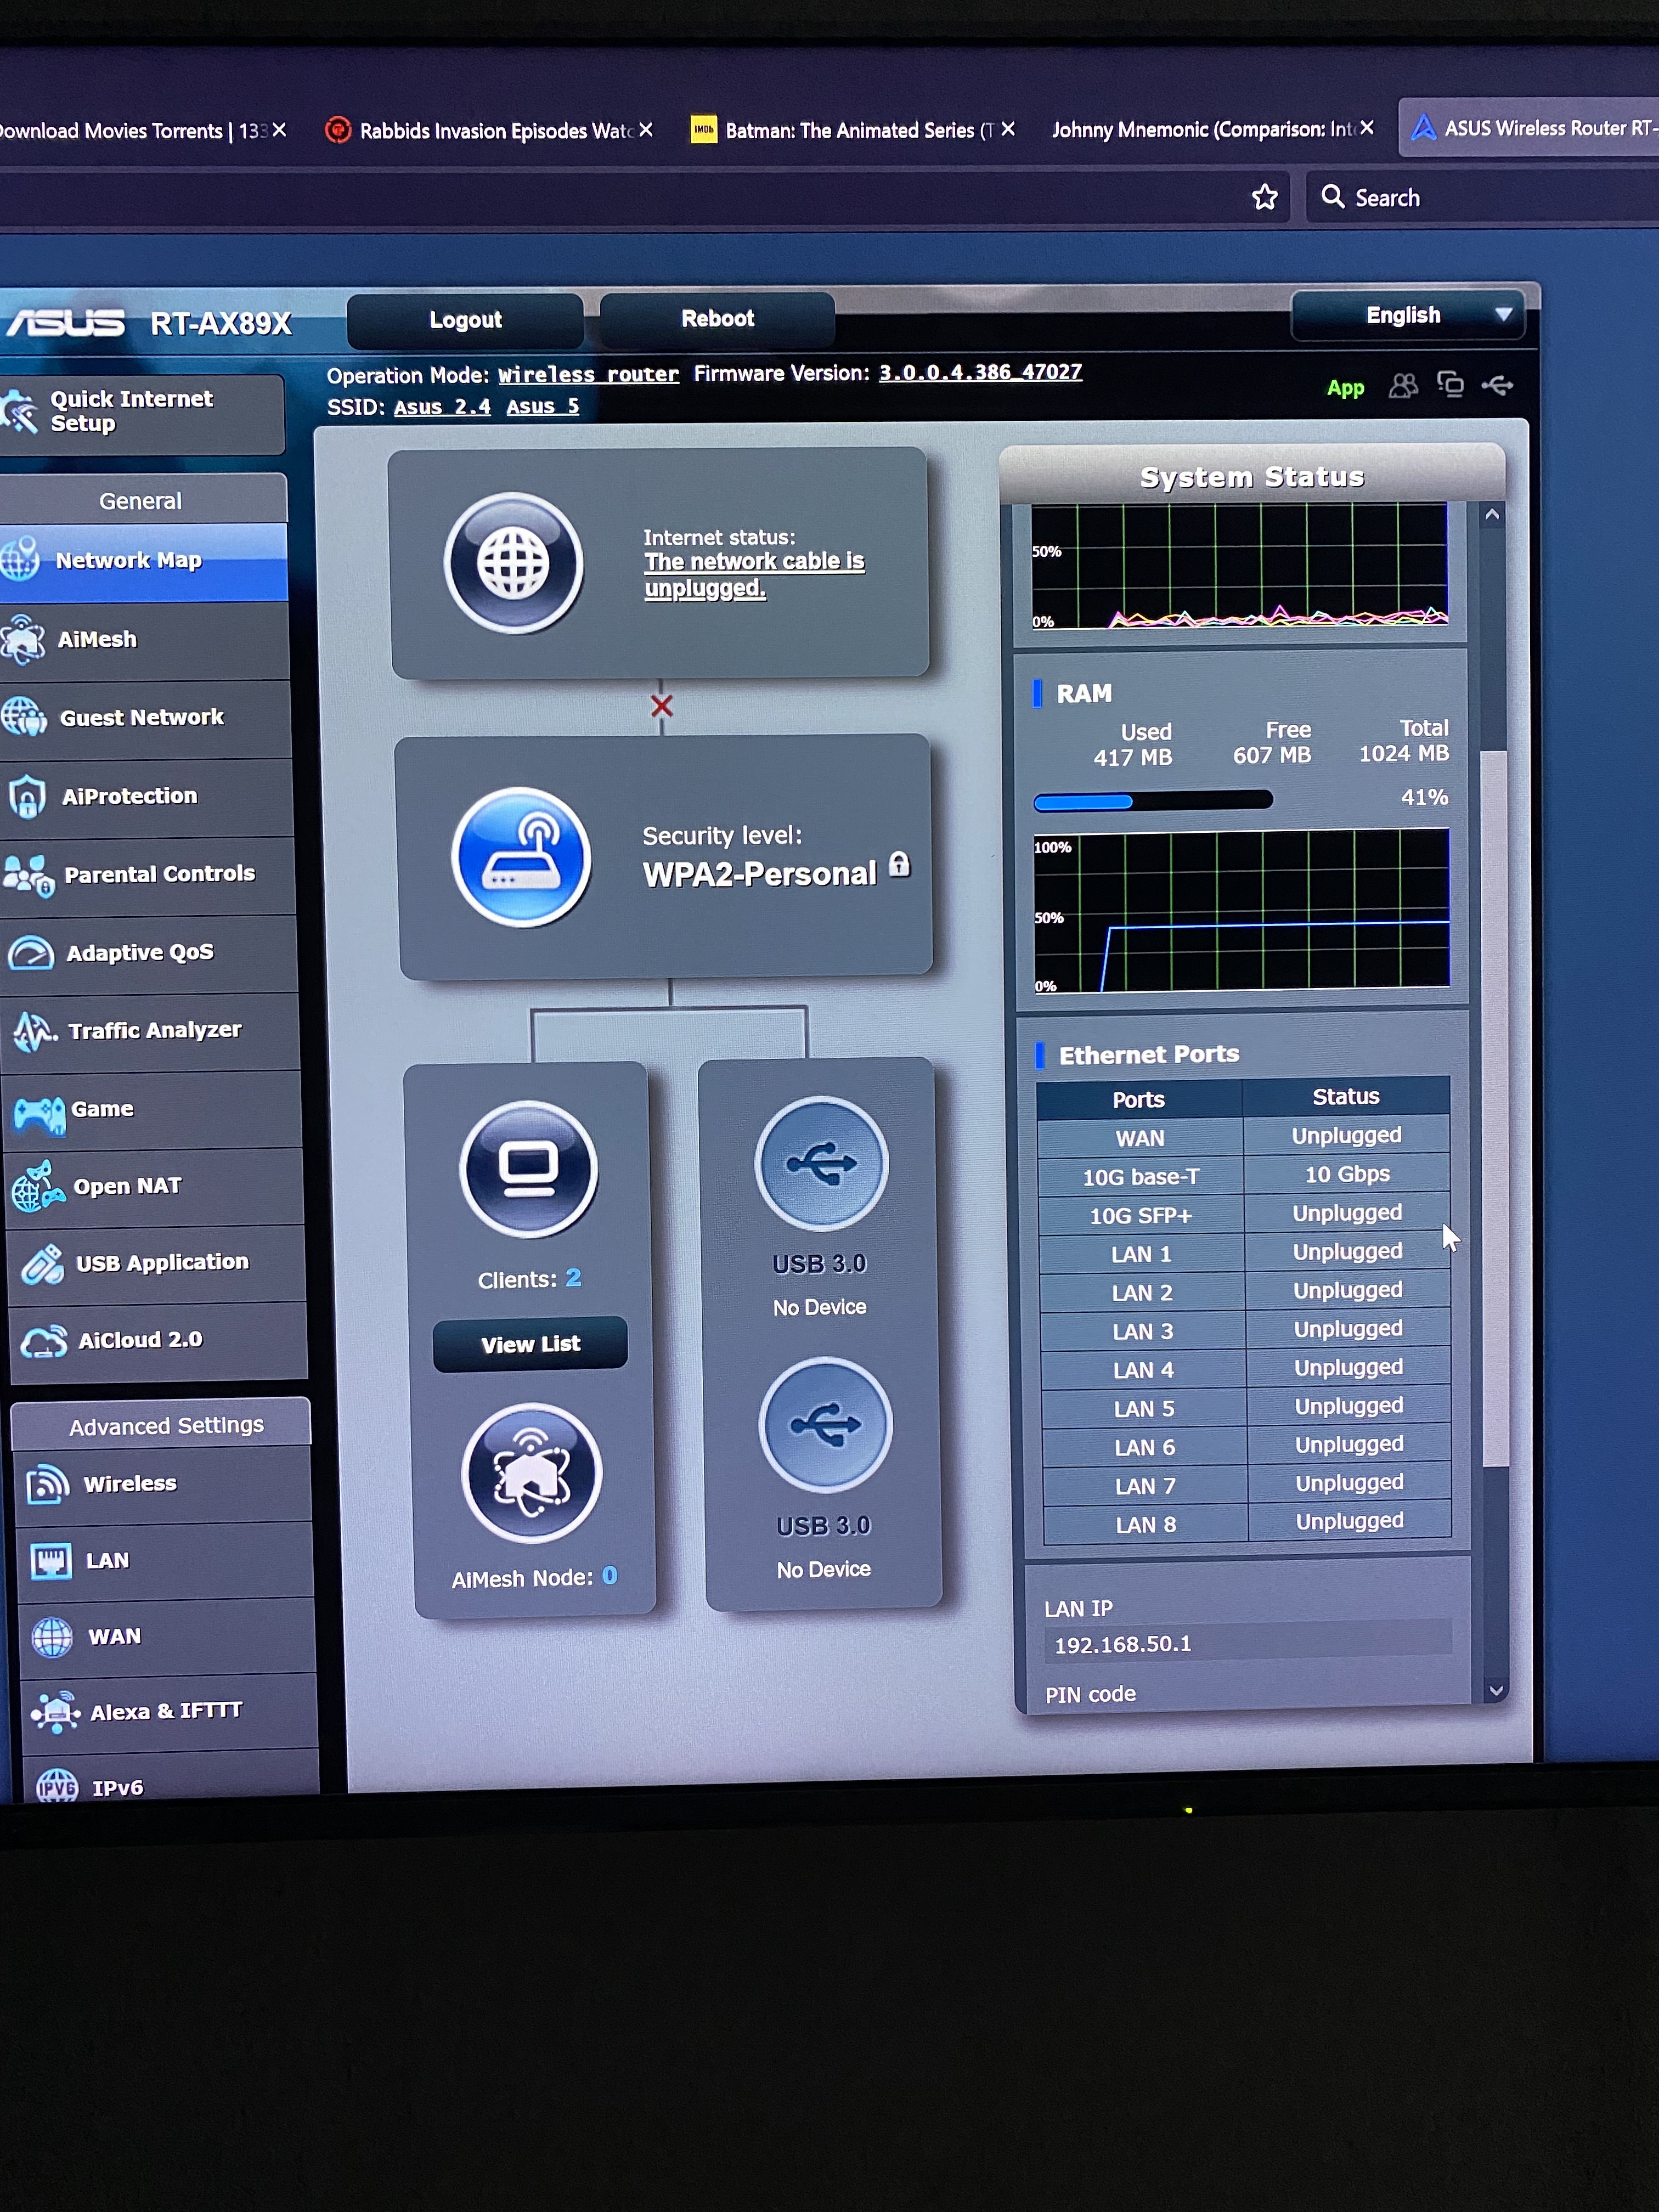Close the Rabbids Invasion tab

click(x=646, y=130)
